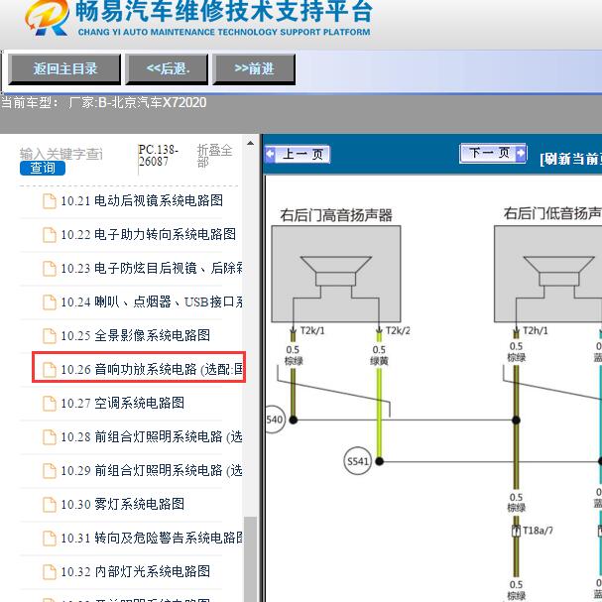
Task: Click document icon beside 10.27 item
Action: click(50, 404)
